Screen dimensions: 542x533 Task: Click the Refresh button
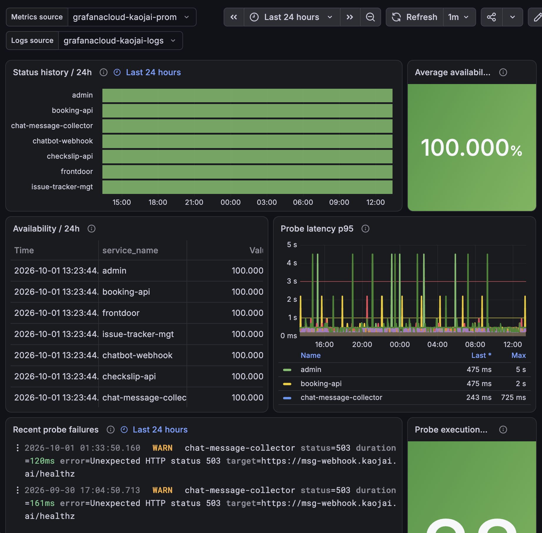[x=415, y=17]
